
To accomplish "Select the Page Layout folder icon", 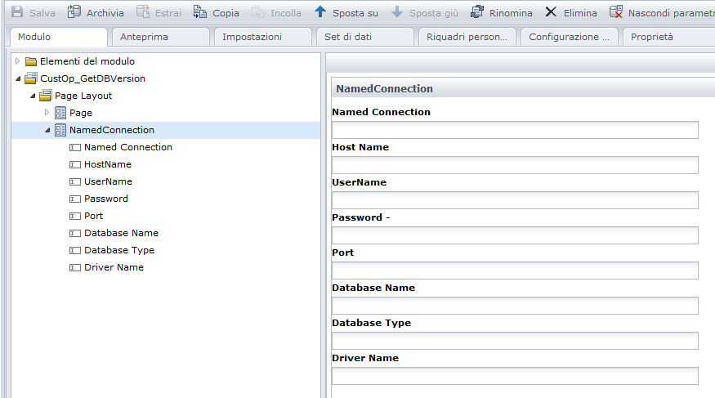I will point(46,96).
